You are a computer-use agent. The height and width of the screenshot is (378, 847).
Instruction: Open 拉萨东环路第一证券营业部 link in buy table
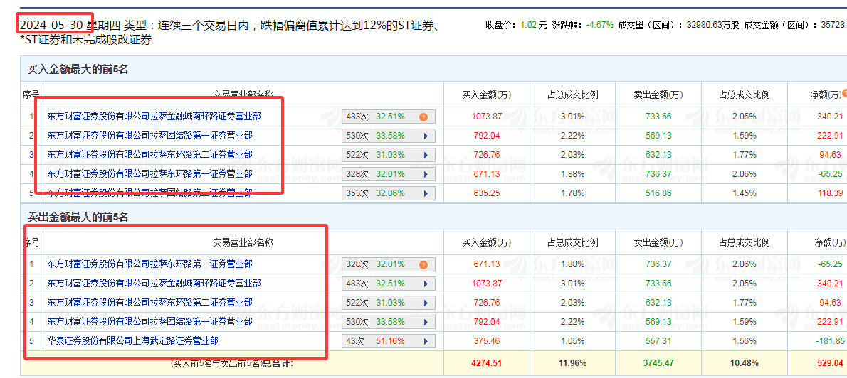pos(149,173)
